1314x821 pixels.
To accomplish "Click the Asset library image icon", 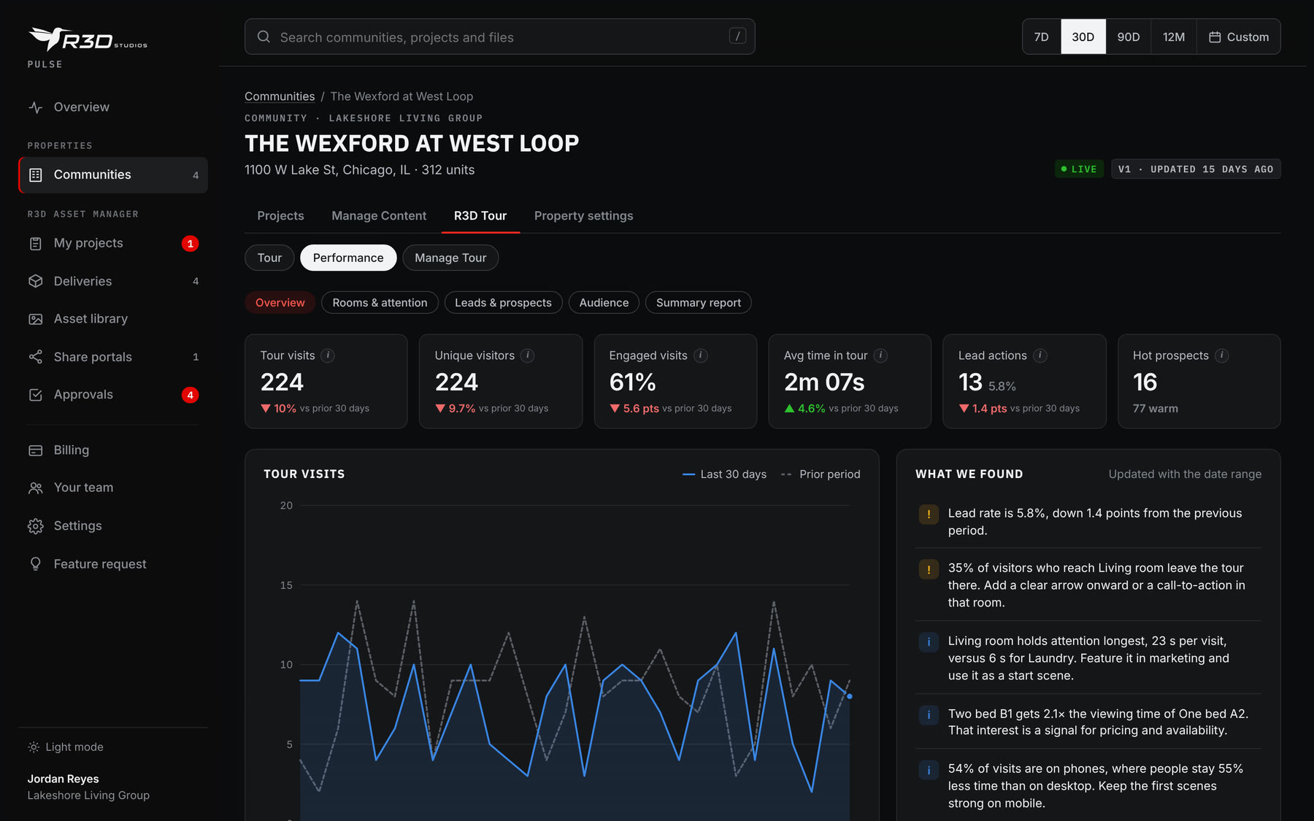I will point(35,319).
